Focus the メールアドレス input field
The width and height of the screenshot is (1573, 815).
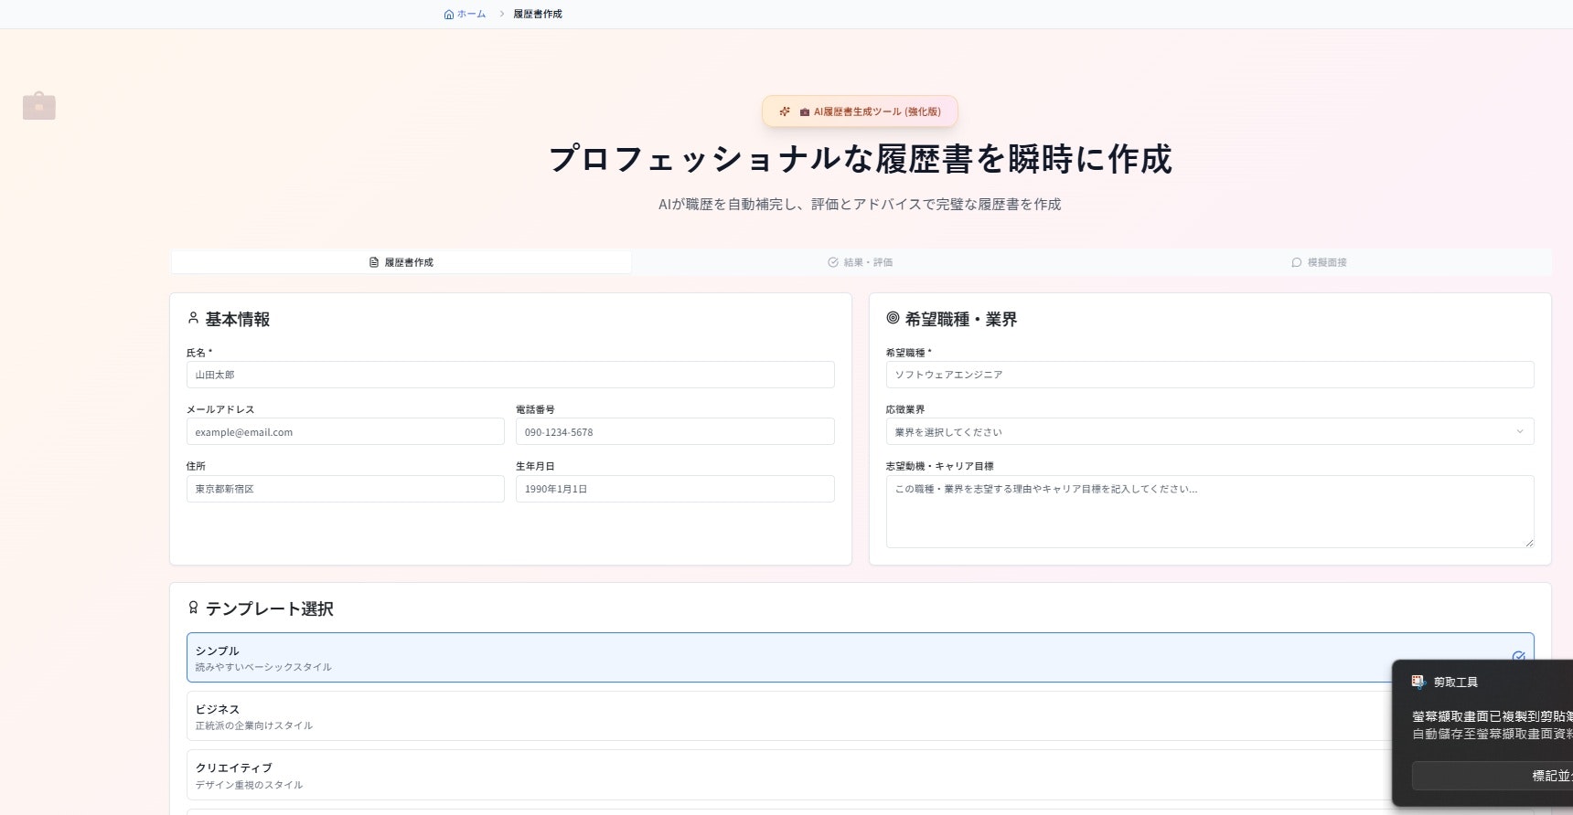coord(346,431)
